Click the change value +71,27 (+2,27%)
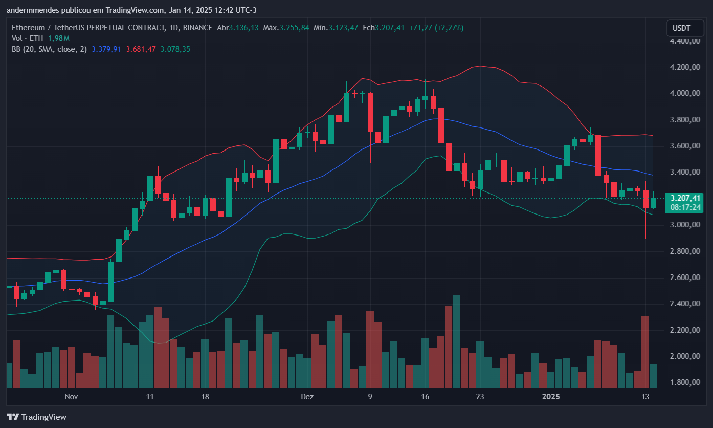 436,28
